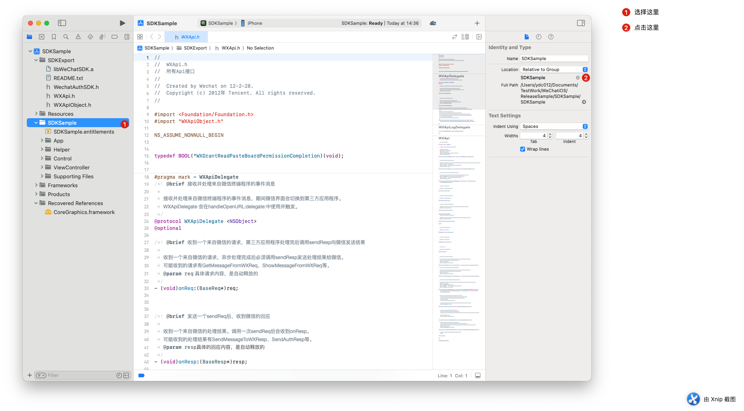
Task: Switch to the Quick Help inspector
Action: click(x=551, y=37)
